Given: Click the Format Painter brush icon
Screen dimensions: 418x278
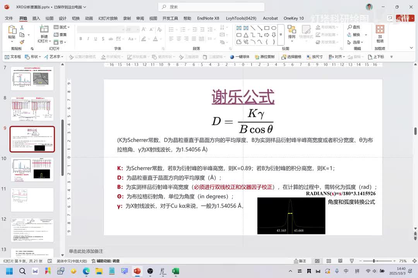Looking at the screenshot, I should click(x=22, y=42).
